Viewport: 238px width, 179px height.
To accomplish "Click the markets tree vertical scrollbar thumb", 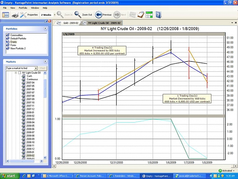I will (x=45, y=89).
